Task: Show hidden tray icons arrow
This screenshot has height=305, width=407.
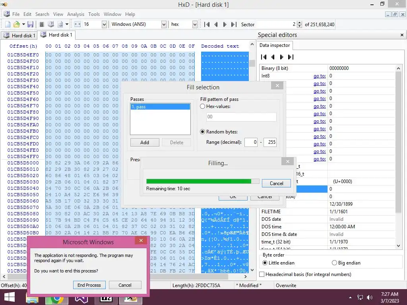Action: [x=350, y=297]
